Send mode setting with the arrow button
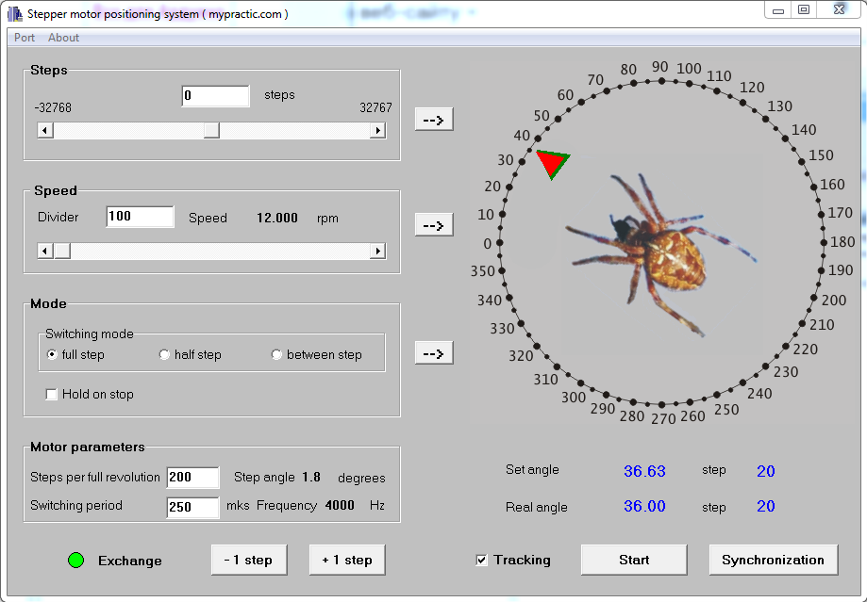This screenshot has height=602, width=867. click(434, 353)
